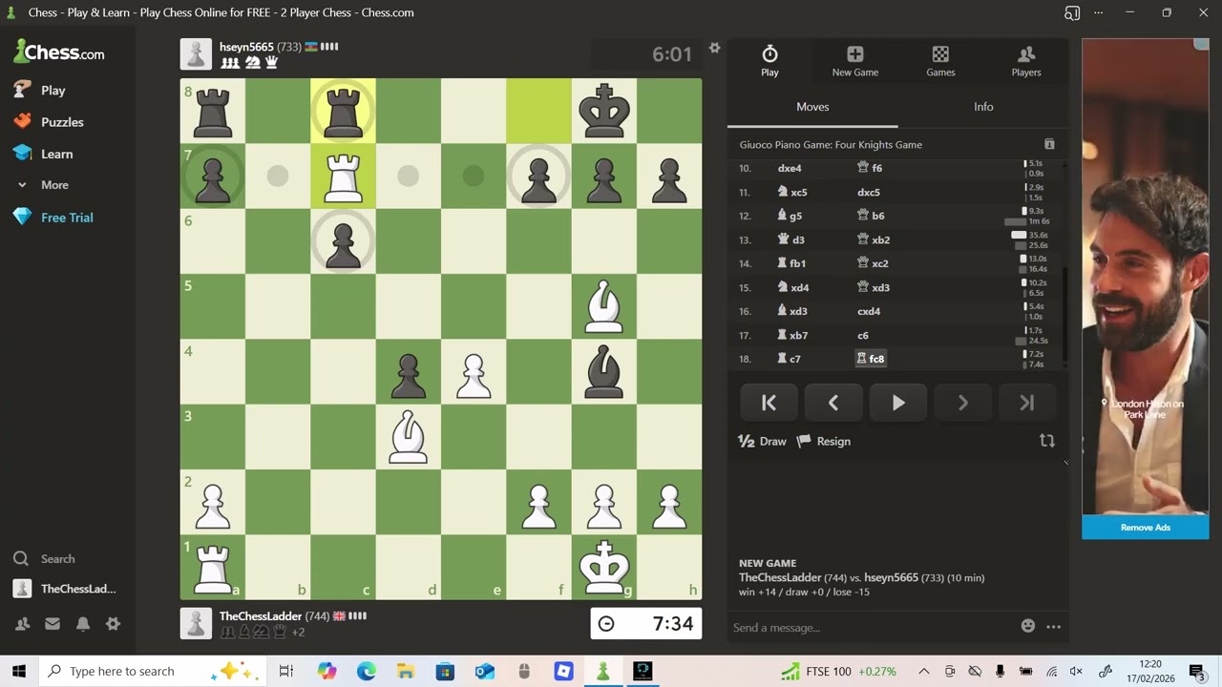The width and height of the screenshot is (1222, 687).
Task: Click the black rook on c8
Action: (x=343, y=111)
